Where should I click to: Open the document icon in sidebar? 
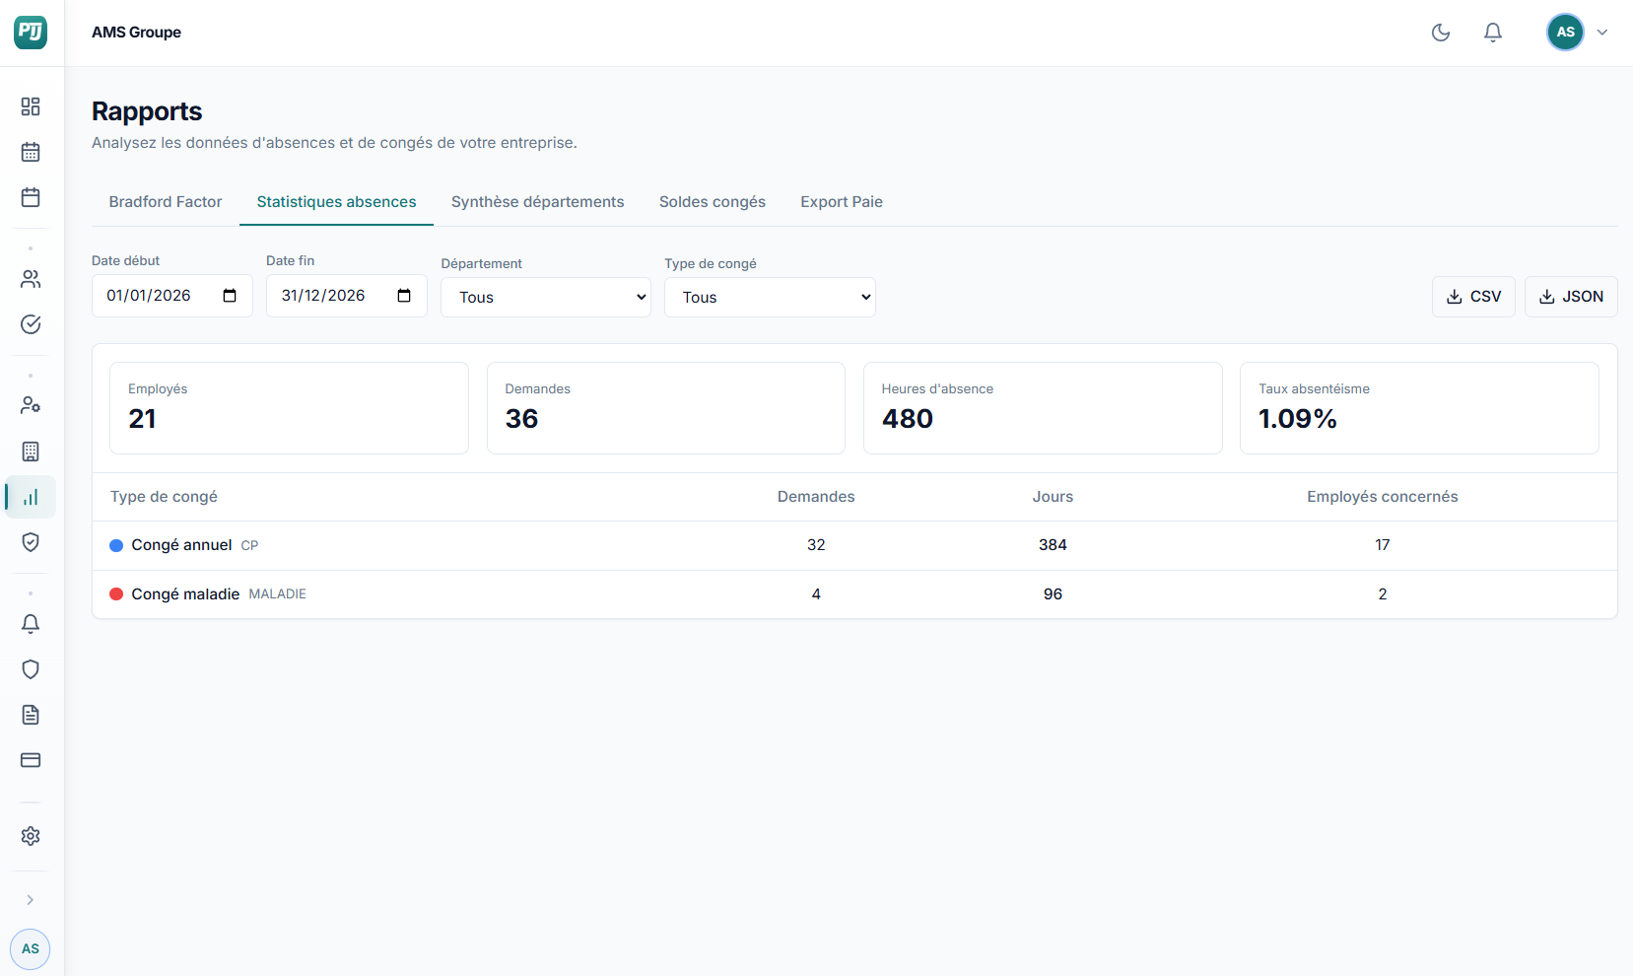[x=31, y=715]
